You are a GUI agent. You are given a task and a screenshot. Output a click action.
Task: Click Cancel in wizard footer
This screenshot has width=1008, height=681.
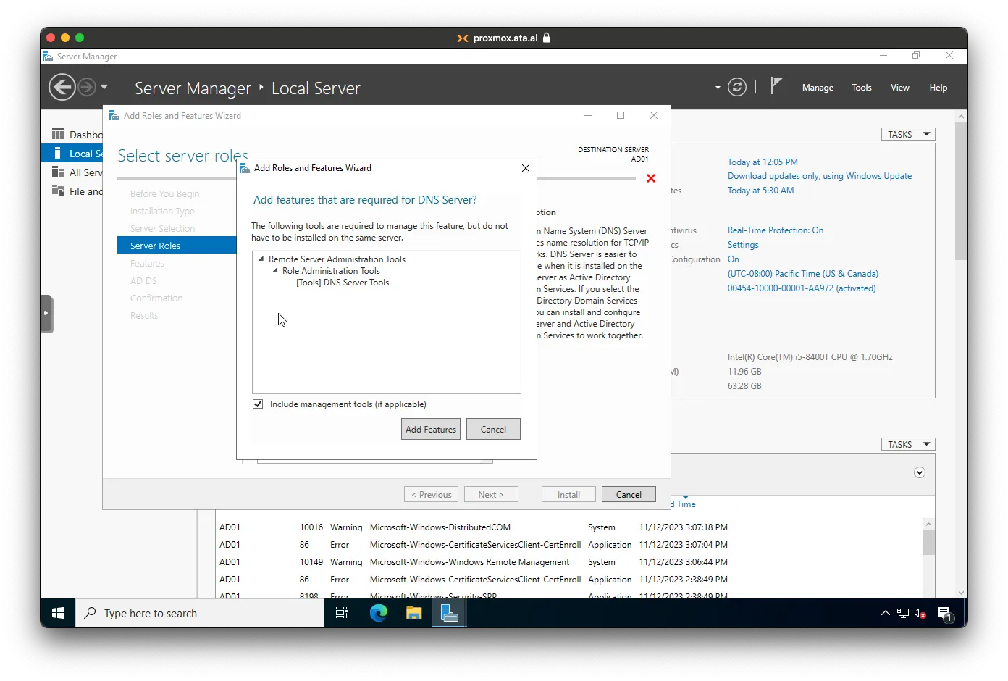[629, 495]
